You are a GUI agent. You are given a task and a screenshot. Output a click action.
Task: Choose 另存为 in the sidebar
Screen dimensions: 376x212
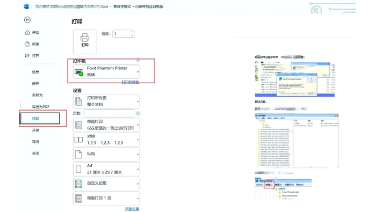[x=37, y=95]
